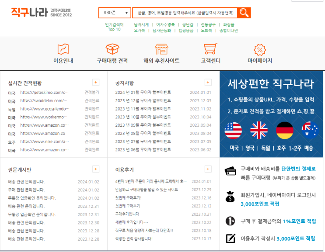Click popular keyword 여자수영복

click(165, 24)
